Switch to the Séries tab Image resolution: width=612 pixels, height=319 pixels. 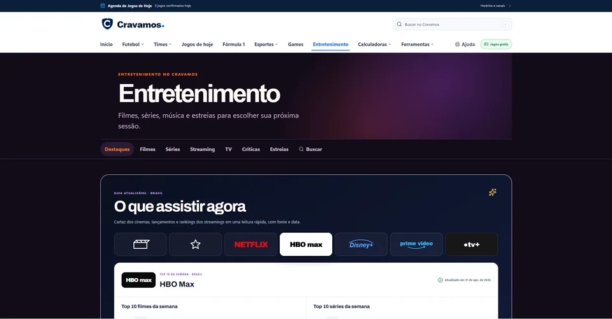tap(173, 149)
